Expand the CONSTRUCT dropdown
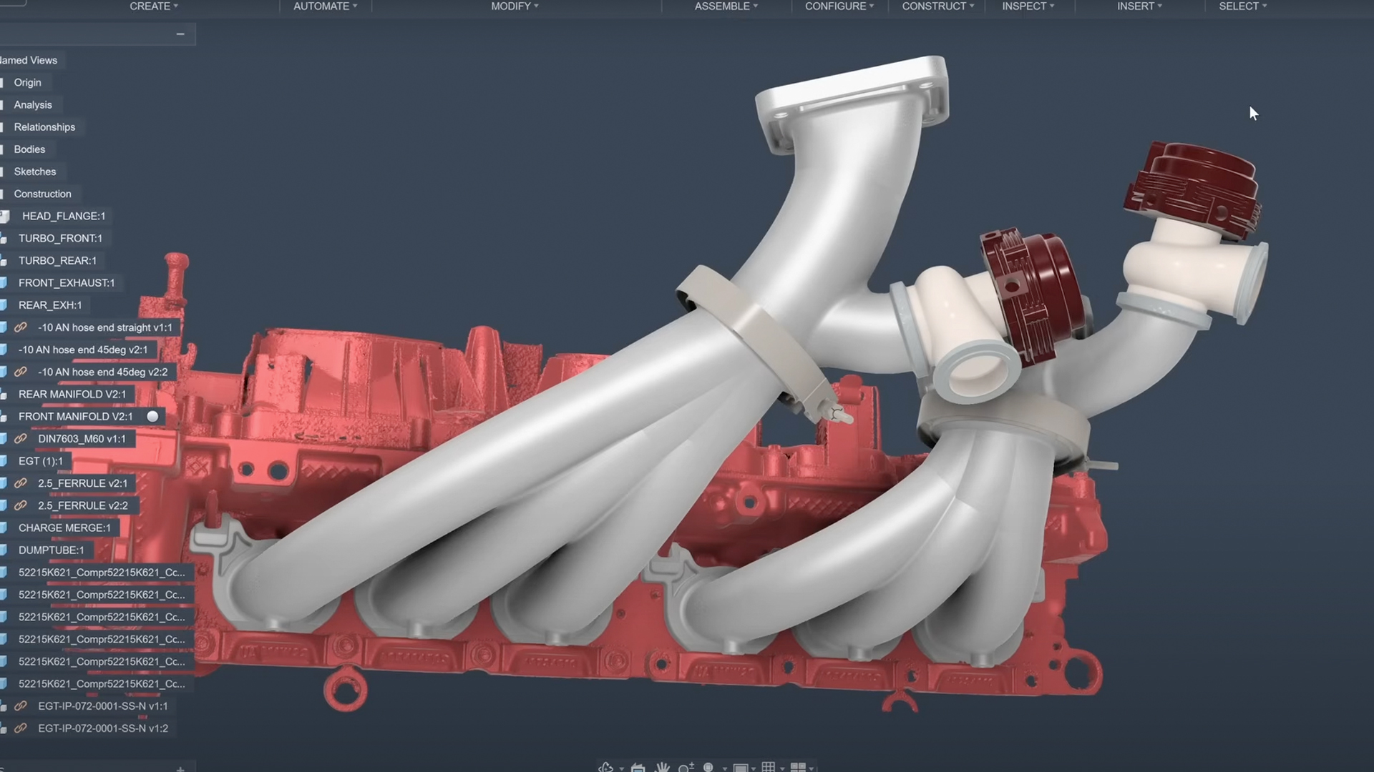1374x772 pixels. (x=937, y=6)
